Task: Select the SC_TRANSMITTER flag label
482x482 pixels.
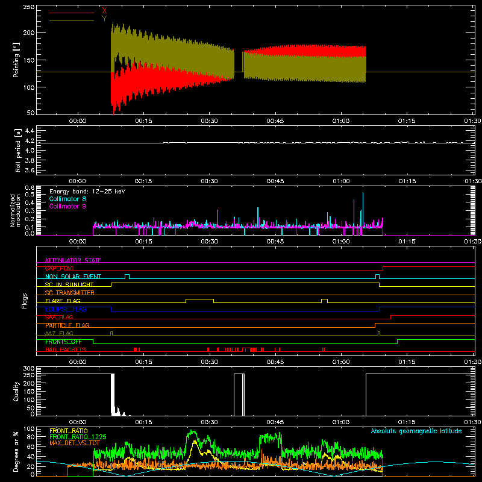Action: pyautogui.click(x=70, y=293)
